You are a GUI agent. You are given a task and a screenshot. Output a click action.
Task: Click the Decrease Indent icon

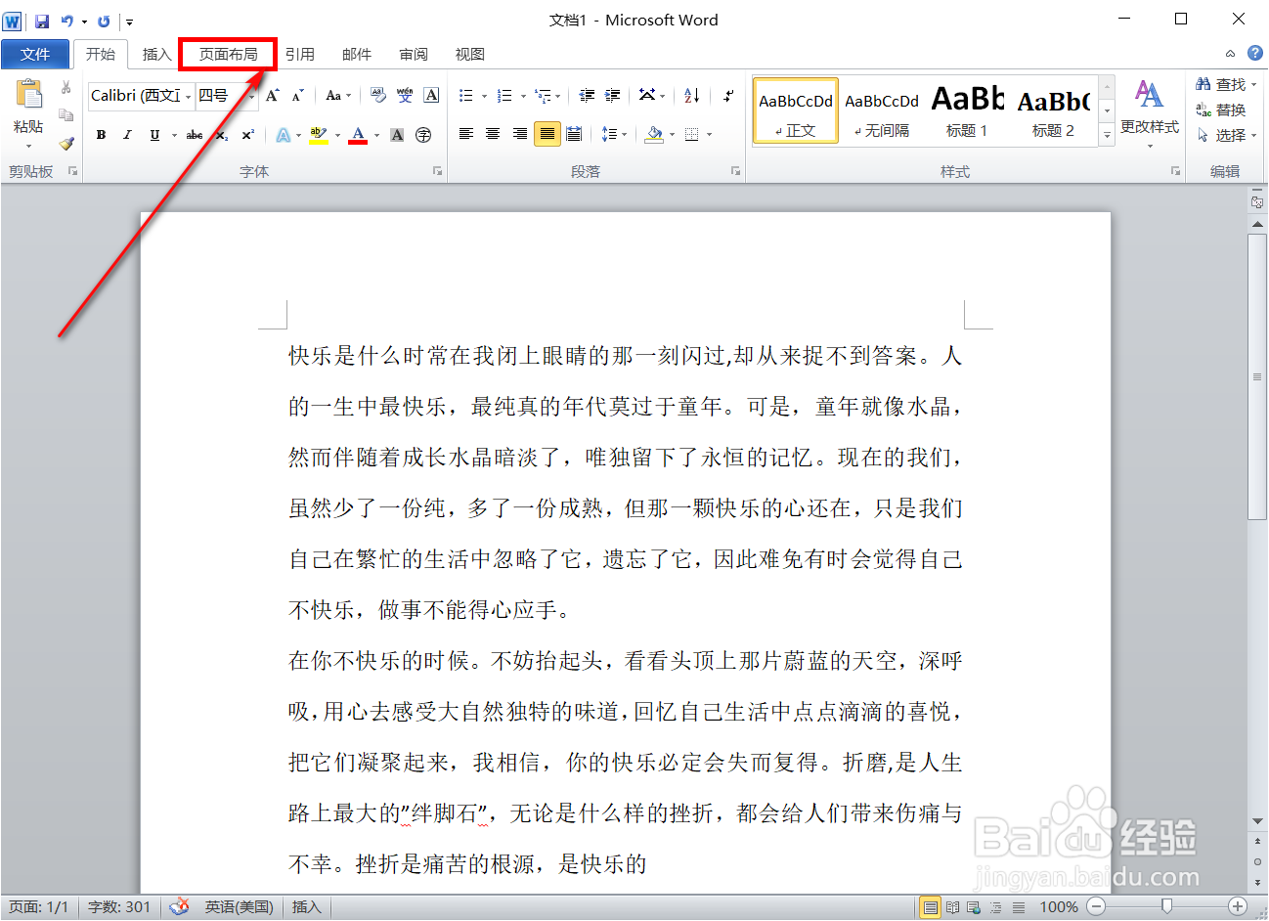pyautogui.click(x=587, y=95)
